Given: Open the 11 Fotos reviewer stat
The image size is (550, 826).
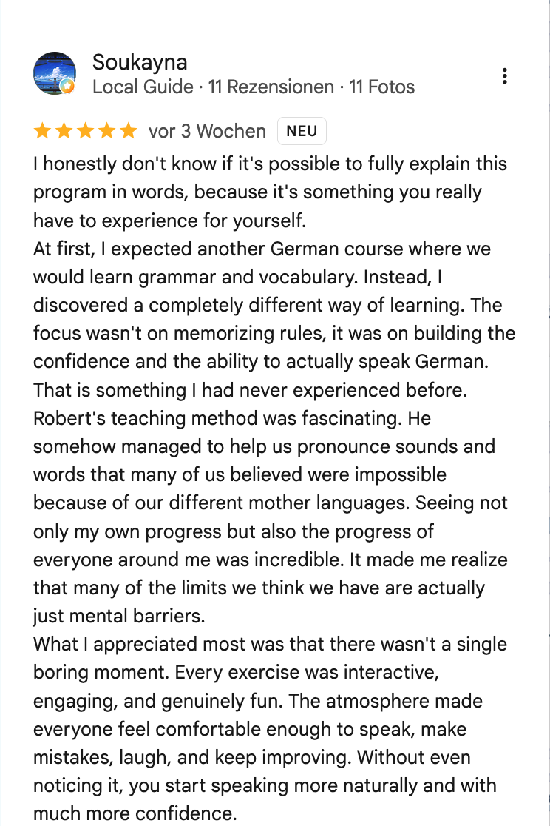Looking at the screenshot, I should (x=381, y=87).
